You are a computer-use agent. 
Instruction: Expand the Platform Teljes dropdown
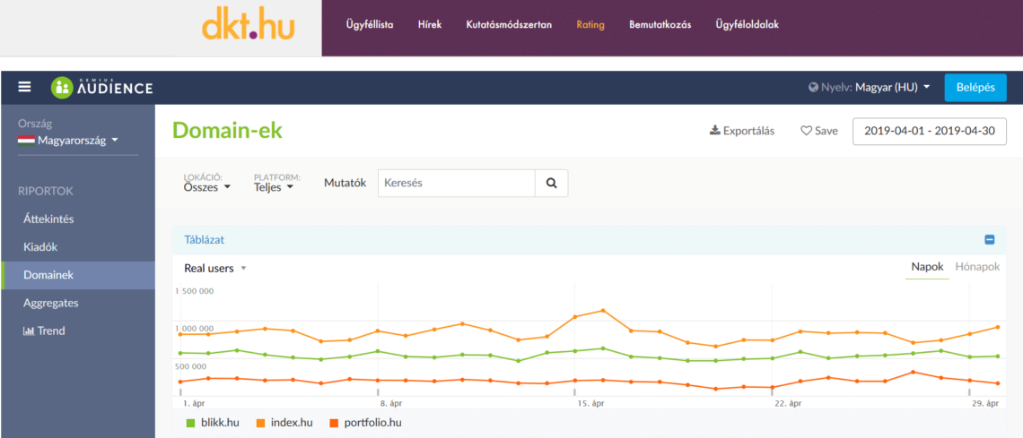point(274,187)
